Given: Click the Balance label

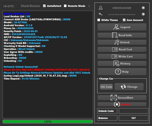Looking at the screenshot, I should [103, 118].
